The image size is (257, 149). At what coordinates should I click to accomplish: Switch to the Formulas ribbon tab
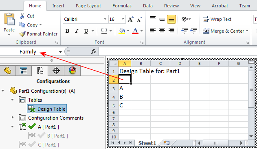122,6
